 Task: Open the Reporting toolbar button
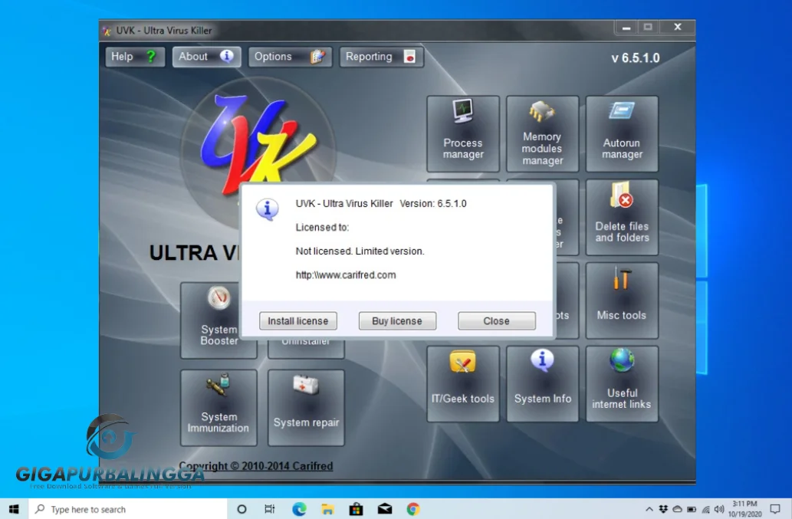coord(381,57)
